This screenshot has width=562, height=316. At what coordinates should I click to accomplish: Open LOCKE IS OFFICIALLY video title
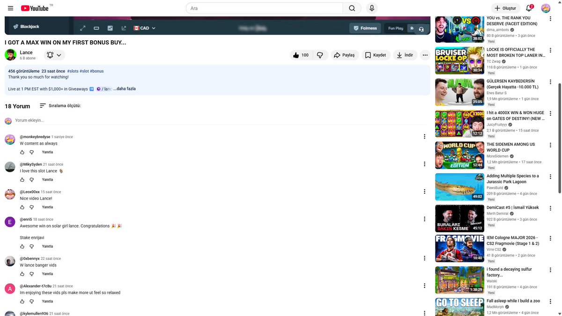coord(516,52)
